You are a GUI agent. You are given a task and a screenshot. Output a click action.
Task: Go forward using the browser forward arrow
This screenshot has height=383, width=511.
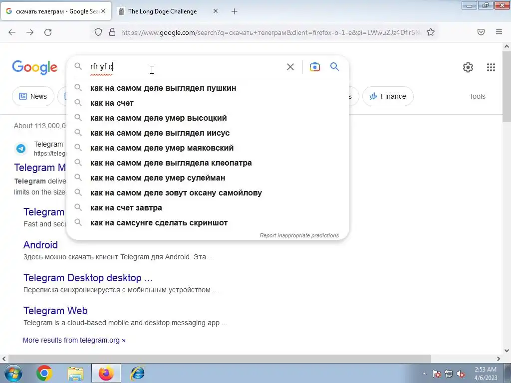(30, 32)
